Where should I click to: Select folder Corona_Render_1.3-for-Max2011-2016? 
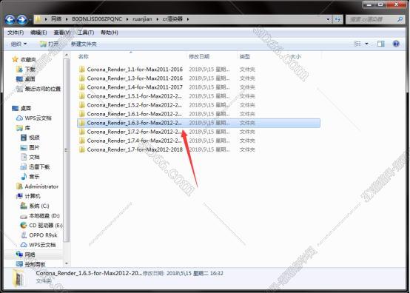[135, 78]
